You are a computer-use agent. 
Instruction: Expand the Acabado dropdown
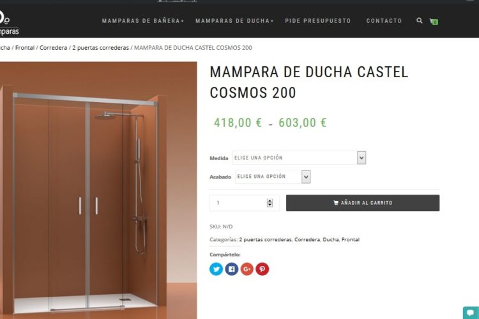pyautogui.click(x=273, y=177)
